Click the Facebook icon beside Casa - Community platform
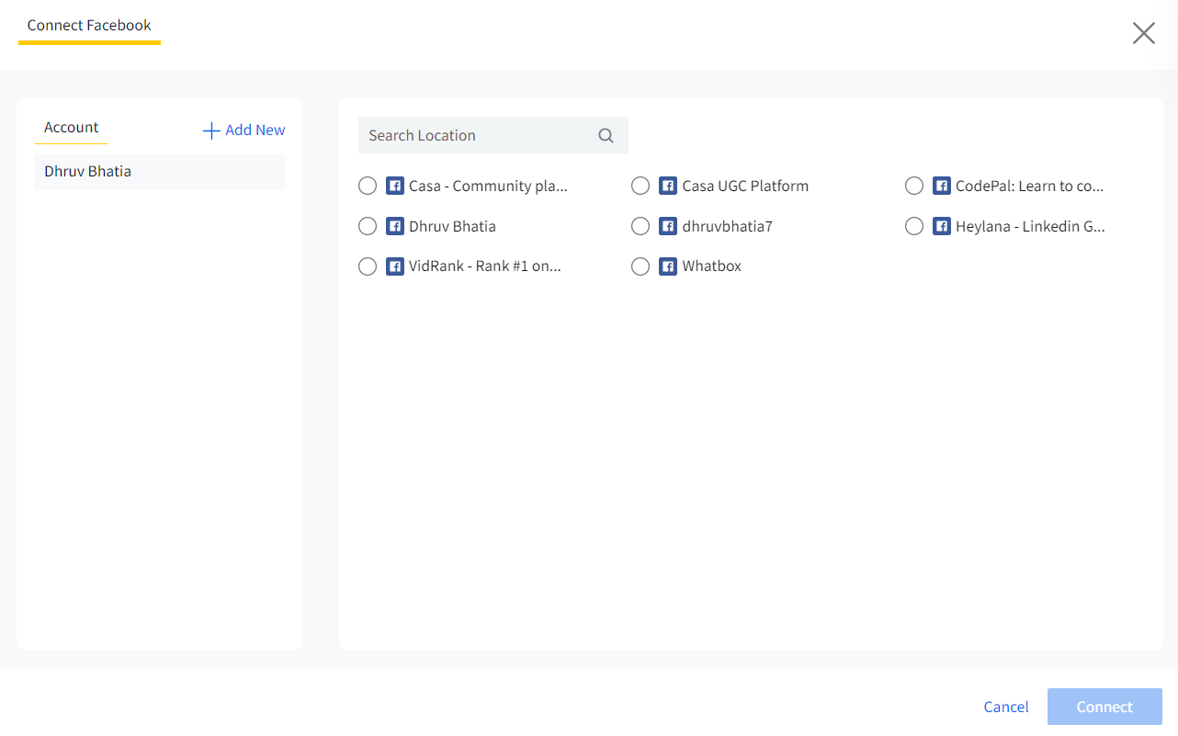 point(395,186)
